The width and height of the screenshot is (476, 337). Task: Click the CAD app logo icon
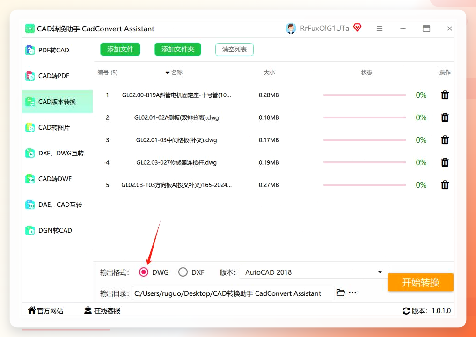point(30,29)
